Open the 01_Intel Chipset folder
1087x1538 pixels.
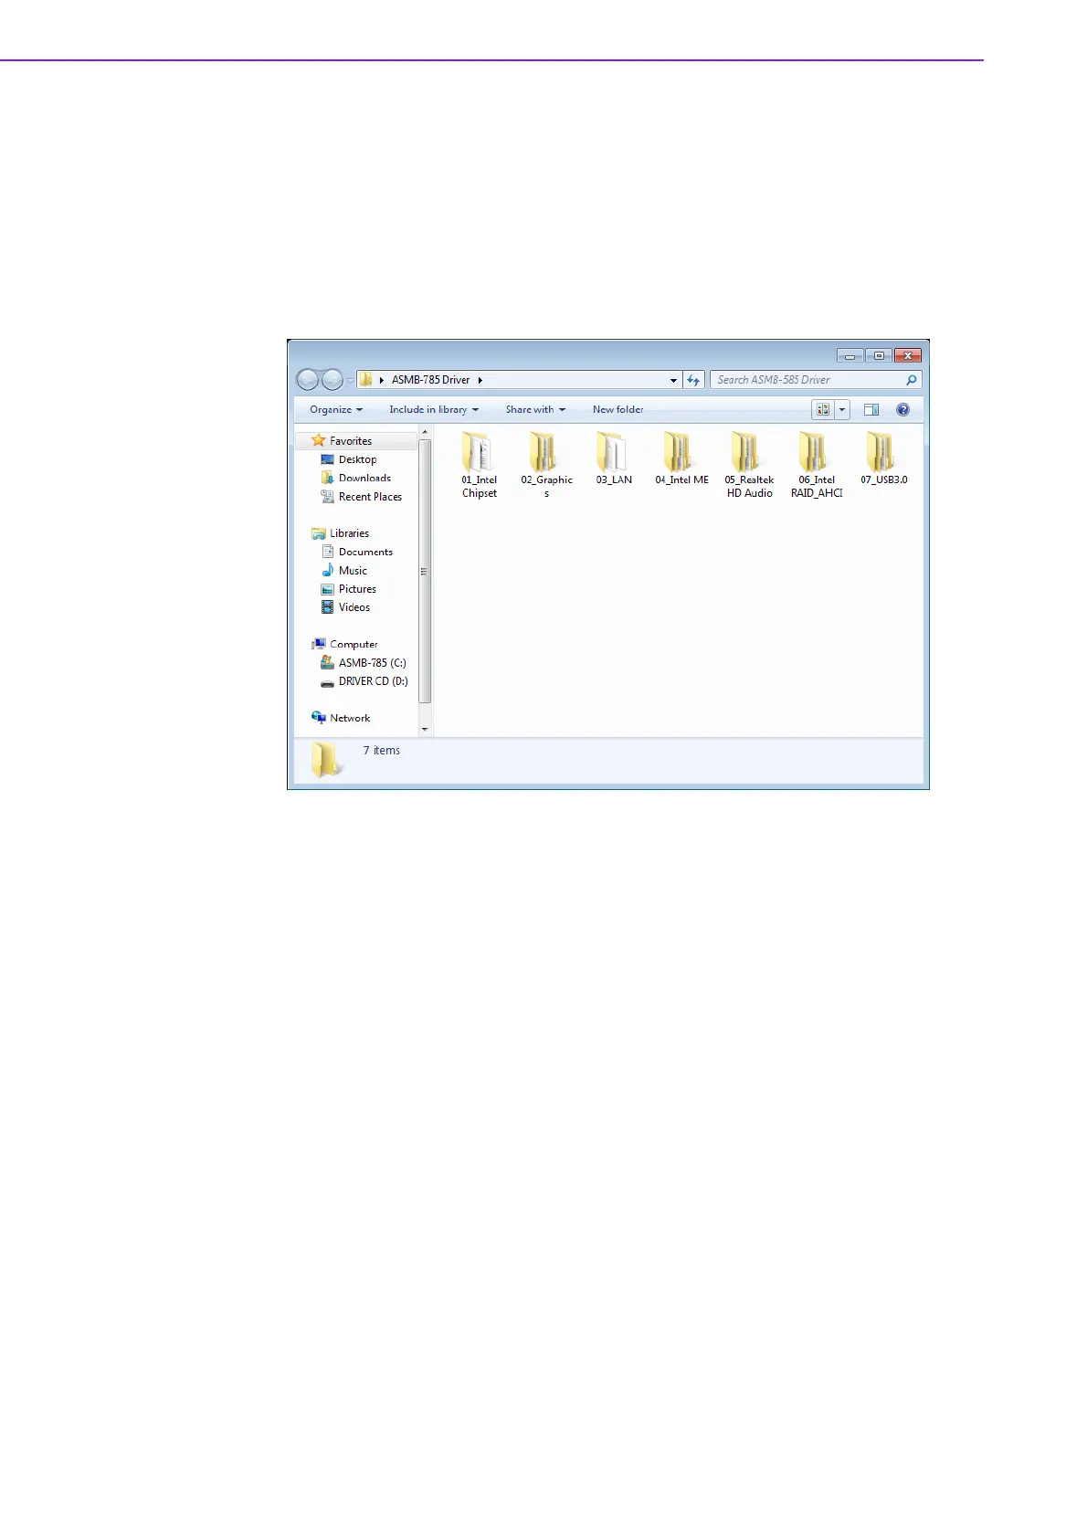pos(479,465)
